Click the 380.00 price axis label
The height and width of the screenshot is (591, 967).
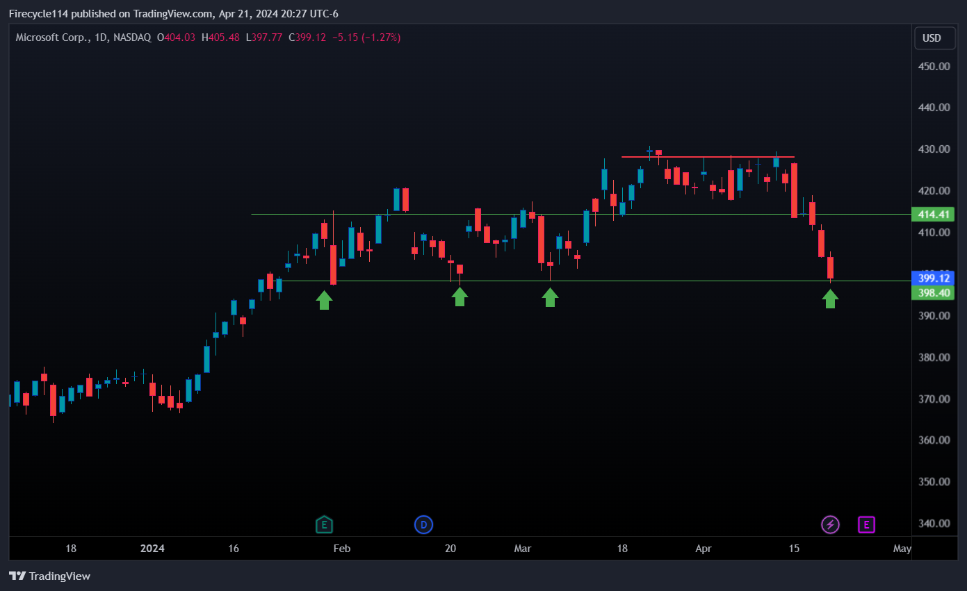click(x=934, y=358)
